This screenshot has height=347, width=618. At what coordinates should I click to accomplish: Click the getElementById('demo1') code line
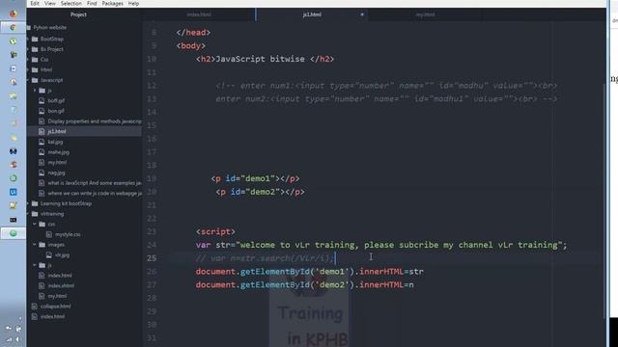click(x=309, y=272)
